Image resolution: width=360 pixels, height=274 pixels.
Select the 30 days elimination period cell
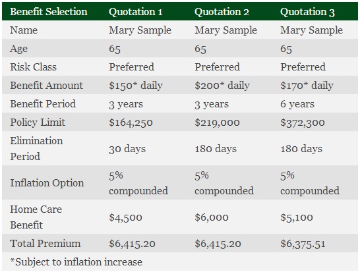[x=127, y=149]
